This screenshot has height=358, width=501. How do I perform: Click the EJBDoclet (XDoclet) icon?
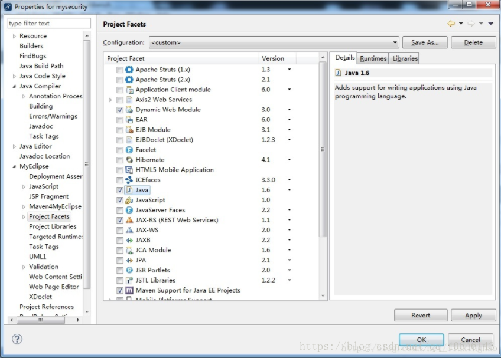click(x=129, y=140)
